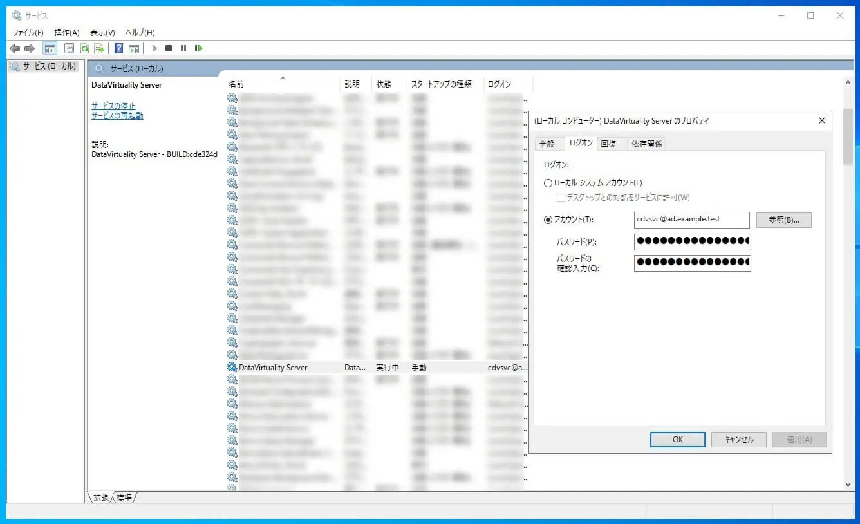
Task: Restart the service with the green restart icon
Action: (x=199, y=48)
